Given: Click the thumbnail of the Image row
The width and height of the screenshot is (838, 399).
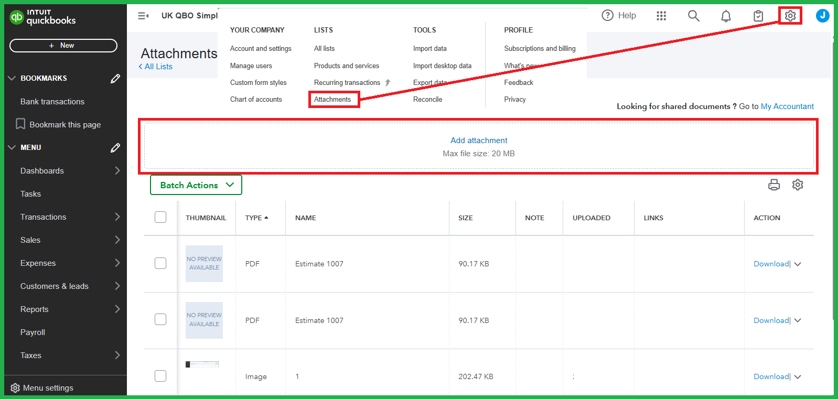Looking at the screenshot, I should click(x=202, y=364).
